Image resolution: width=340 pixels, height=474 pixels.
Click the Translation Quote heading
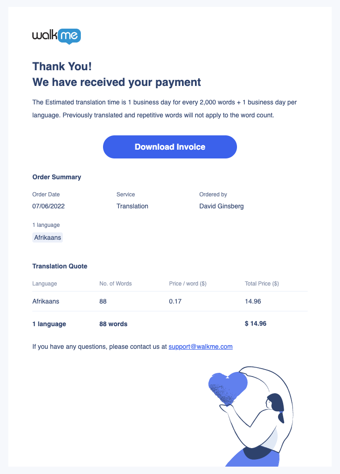click(x=60, y=266)
